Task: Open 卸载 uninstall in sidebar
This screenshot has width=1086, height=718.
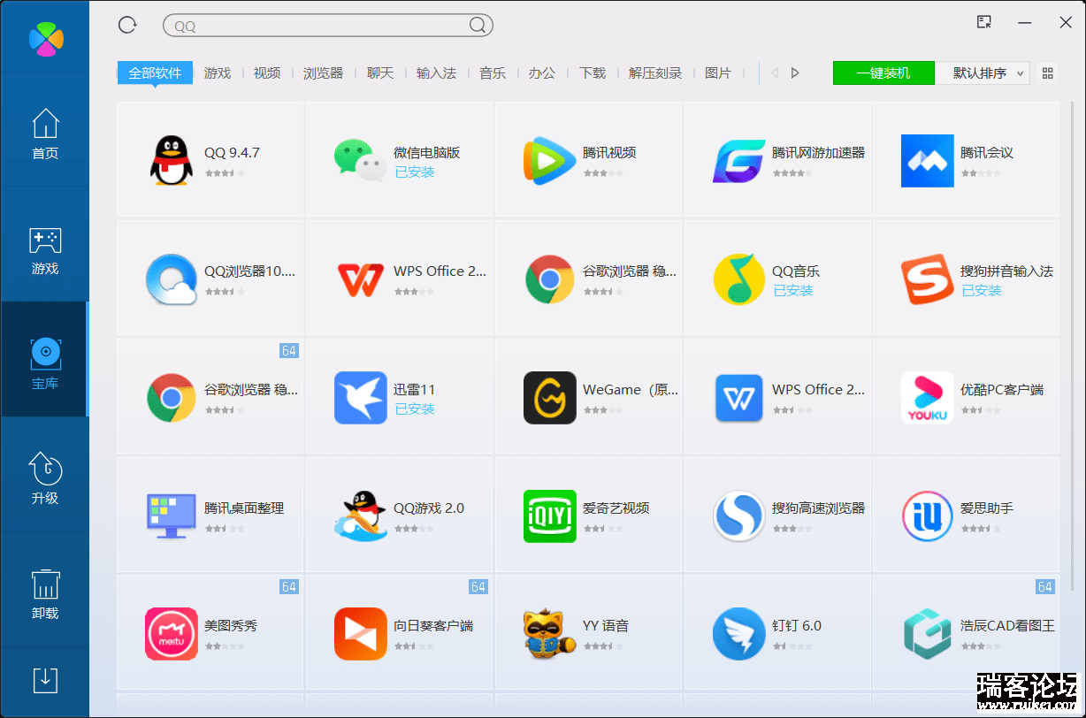Action: (x=45, y=594)
